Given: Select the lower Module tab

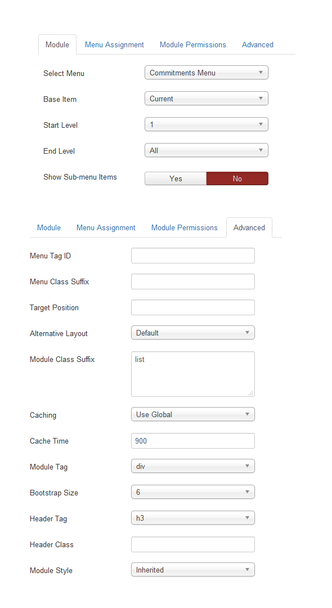Looking at the screenshot, I should click(x=49, y=227).
